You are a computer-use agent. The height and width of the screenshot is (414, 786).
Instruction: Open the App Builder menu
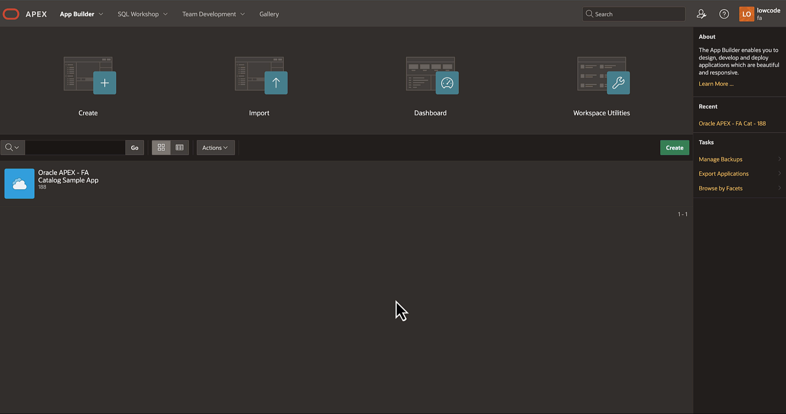pos(77,14)
